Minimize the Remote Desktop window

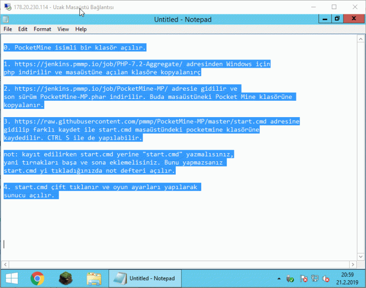click(314, 7)
